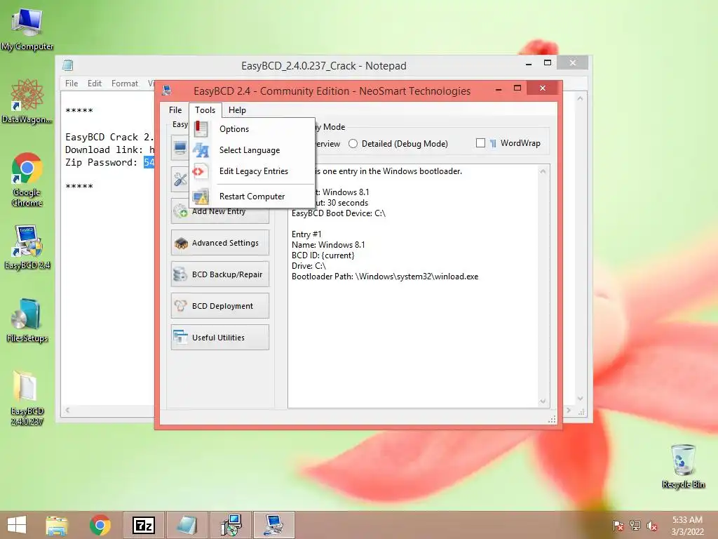718x539 pixels.
Task: Click the 'Zip Password:' text in Notepad
Action: coord(101,163)
